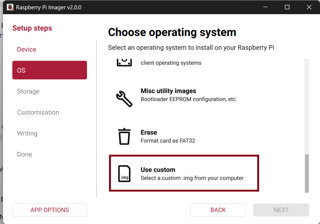Open the Customisation step
320x224 pixels.
38,113
